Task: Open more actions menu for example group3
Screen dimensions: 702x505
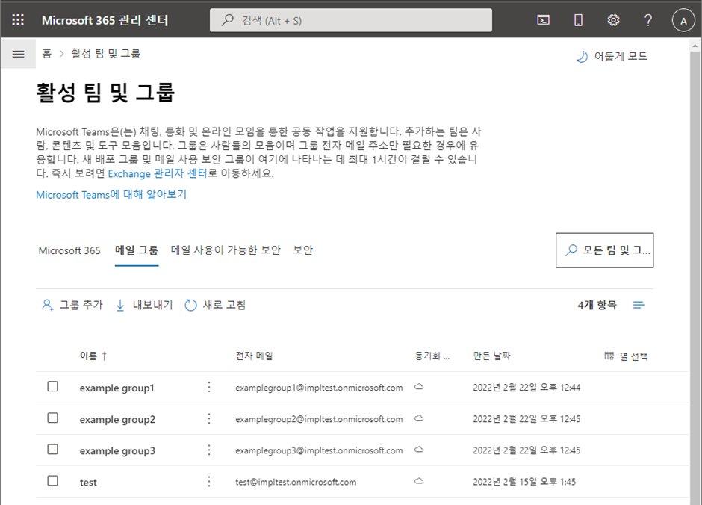Action: [209, 450]
